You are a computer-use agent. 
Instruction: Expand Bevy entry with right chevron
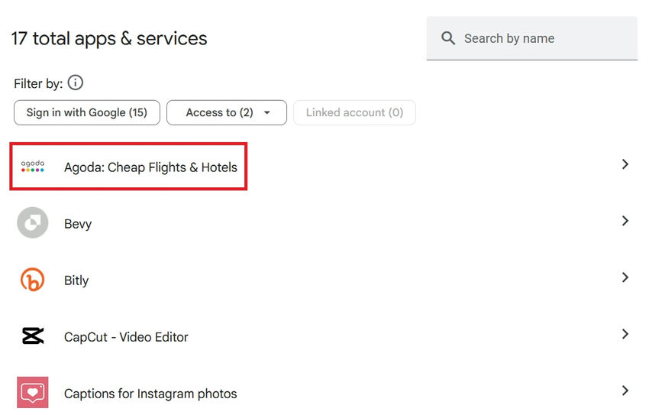(625, 221)
